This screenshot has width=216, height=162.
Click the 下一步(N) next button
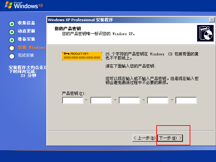(170, 138)
